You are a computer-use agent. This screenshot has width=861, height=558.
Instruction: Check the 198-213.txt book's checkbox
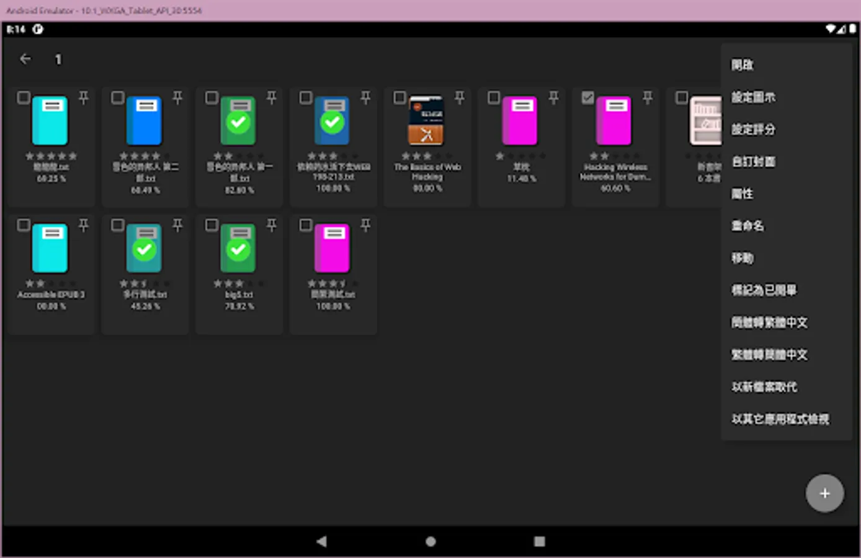305,97
